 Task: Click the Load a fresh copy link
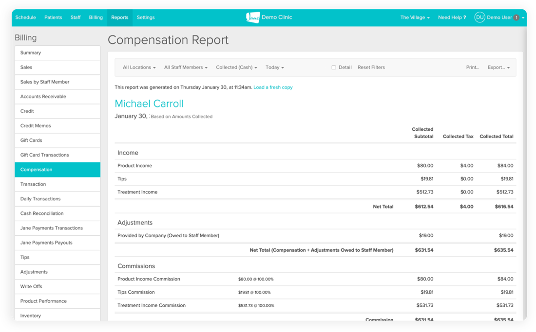[273, 87]
